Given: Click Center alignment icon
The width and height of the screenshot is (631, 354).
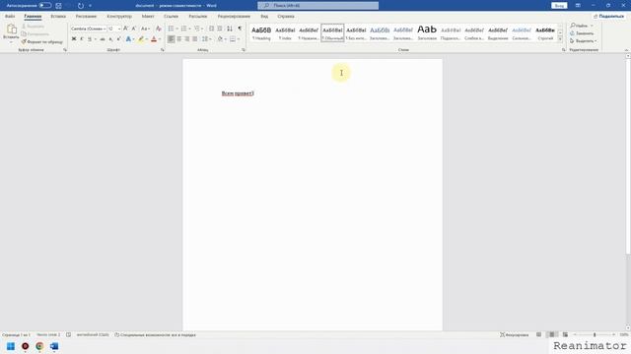Looking at the screenshot, I should (179, 39).
